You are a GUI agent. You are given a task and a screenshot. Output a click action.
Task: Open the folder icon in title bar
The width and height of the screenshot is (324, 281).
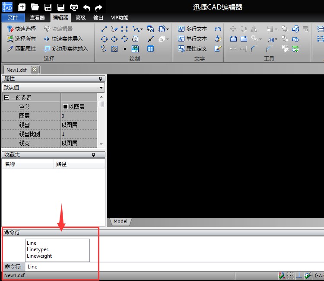(x=35, y=7)
